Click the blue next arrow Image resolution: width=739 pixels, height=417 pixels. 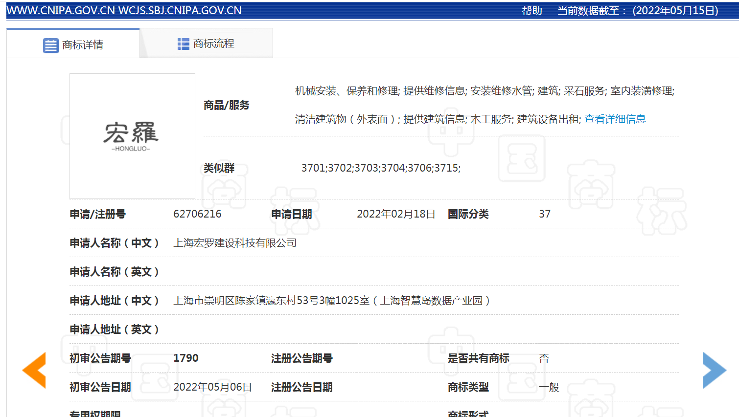coord(714,370)
